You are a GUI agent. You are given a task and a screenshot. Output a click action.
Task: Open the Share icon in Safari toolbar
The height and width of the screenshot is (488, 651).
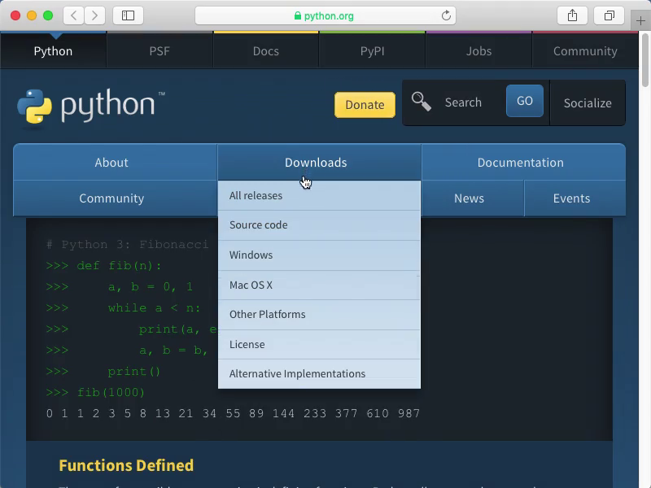(x=572, y=15)
